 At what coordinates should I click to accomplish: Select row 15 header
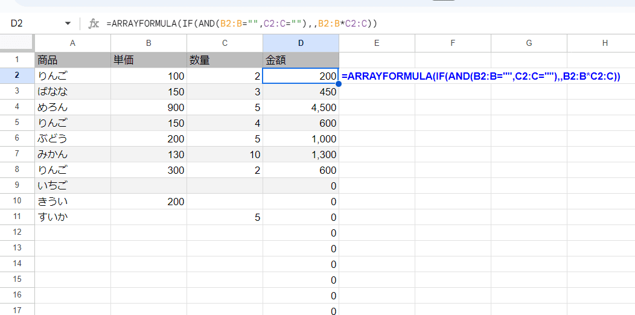[x=18, y=280]
